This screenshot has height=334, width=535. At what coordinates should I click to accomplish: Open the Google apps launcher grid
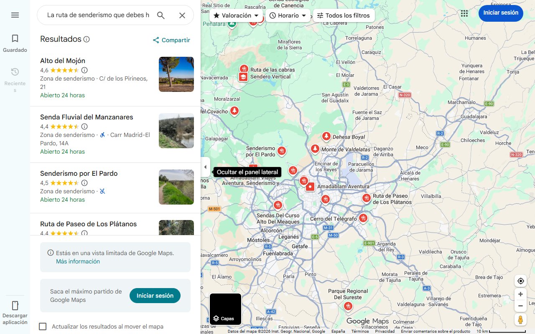(x=464, y=13)
